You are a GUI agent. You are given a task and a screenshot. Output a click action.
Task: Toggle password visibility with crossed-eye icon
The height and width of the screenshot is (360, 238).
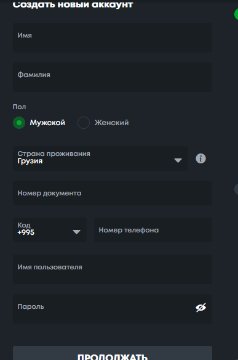click(x=200, y=308)
